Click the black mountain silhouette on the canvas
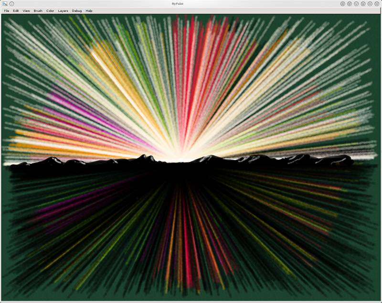This screenshot has height=303, width=382. 143,164
